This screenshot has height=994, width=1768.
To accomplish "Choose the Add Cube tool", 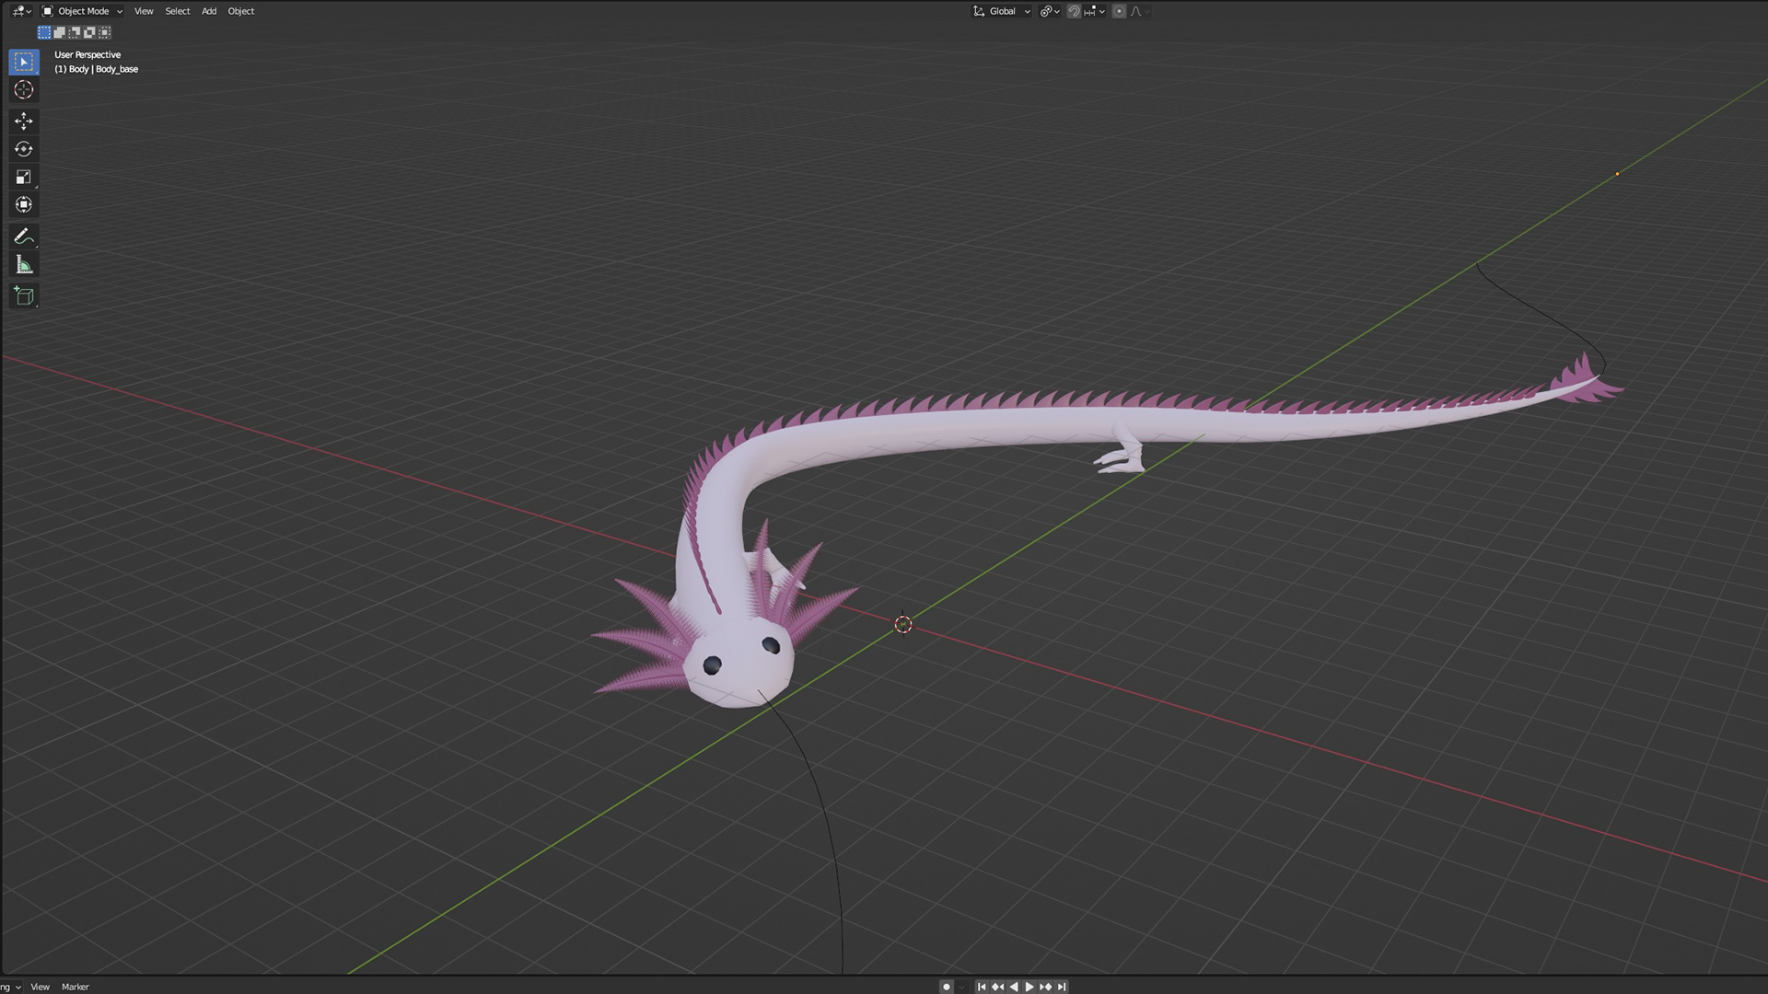I will 24,296.
